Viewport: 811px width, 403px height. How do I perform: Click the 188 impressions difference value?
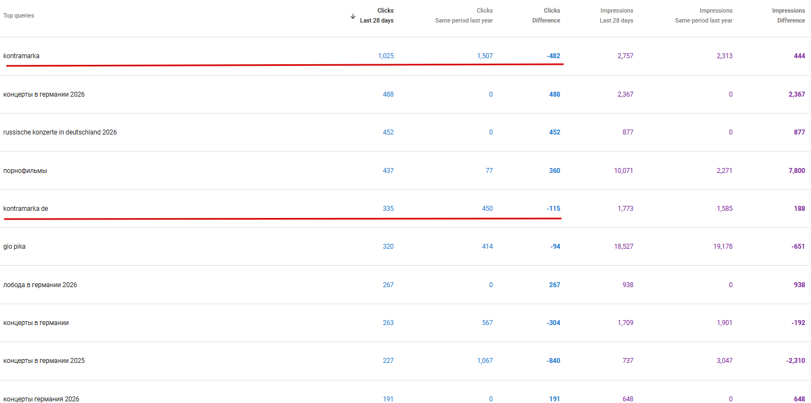click(x=799, y=209)
